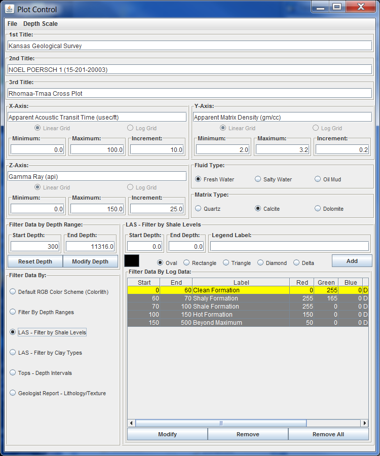Open the Depth Scale menu

(x=41, y=24)
